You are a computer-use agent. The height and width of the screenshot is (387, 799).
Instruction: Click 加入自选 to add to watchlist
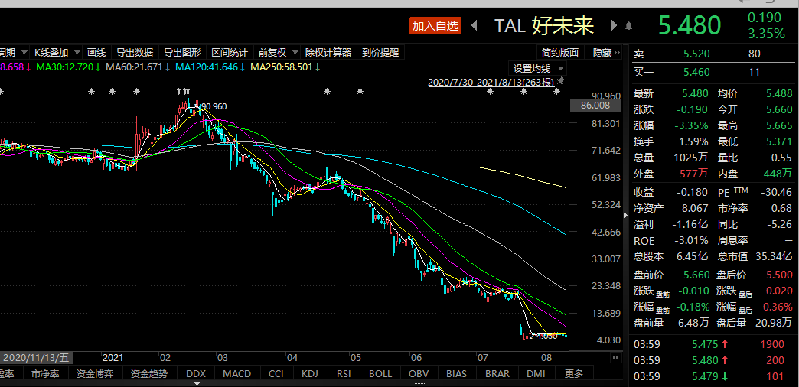(x=435, y=26)
